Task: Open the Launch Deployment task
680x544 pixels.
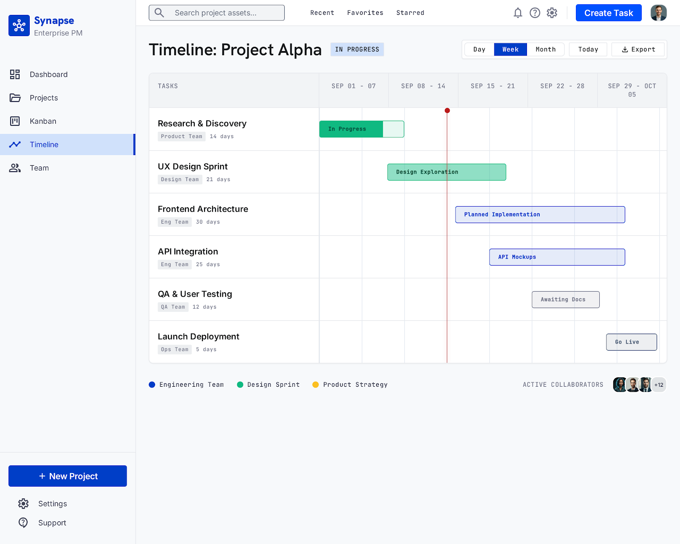Action: 198,337
